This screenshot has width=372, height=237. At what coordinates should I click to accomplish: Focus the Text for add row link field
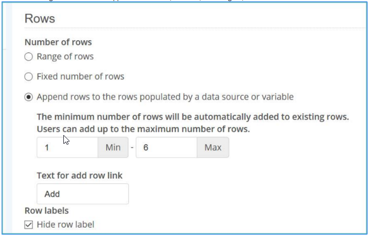click(82, 194)
